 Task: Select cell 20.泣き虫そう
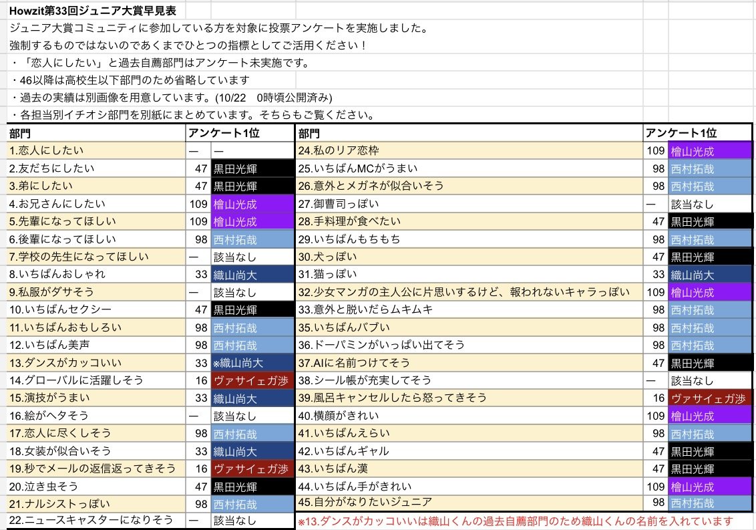pyautogui.click(x=96, y=486)
